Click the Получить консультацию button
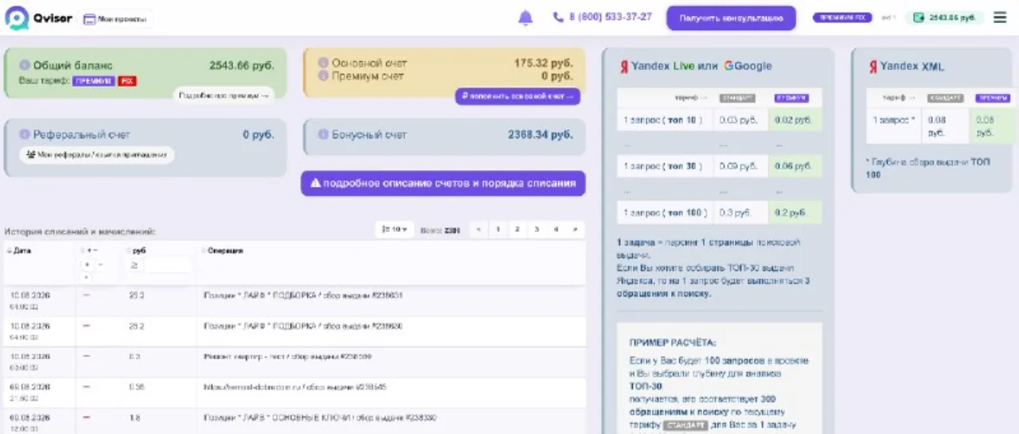Screen dimensions: 1019x434 731,17
